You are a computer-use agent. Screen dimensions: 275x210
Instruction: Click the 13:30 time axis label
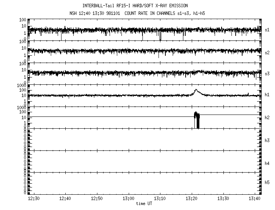(223, 199)
